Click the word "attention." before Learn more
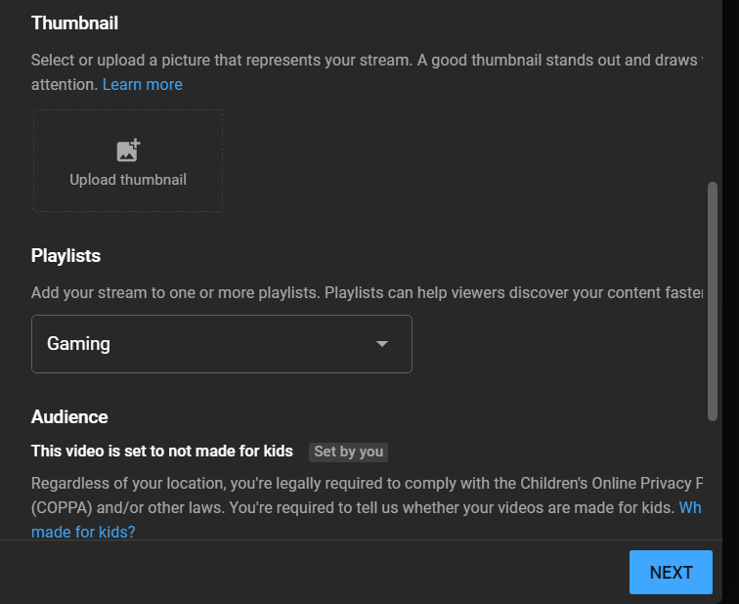Viewport: 739px width, 604px height. (65, 85)
